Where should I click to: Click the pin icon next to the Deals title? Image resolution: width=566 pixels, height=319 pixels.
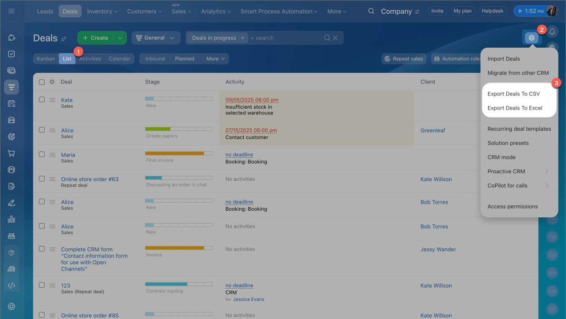(64, 39)
